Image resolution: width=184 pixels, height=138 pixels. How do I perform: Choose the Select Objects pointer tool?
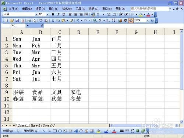point(18,131)
